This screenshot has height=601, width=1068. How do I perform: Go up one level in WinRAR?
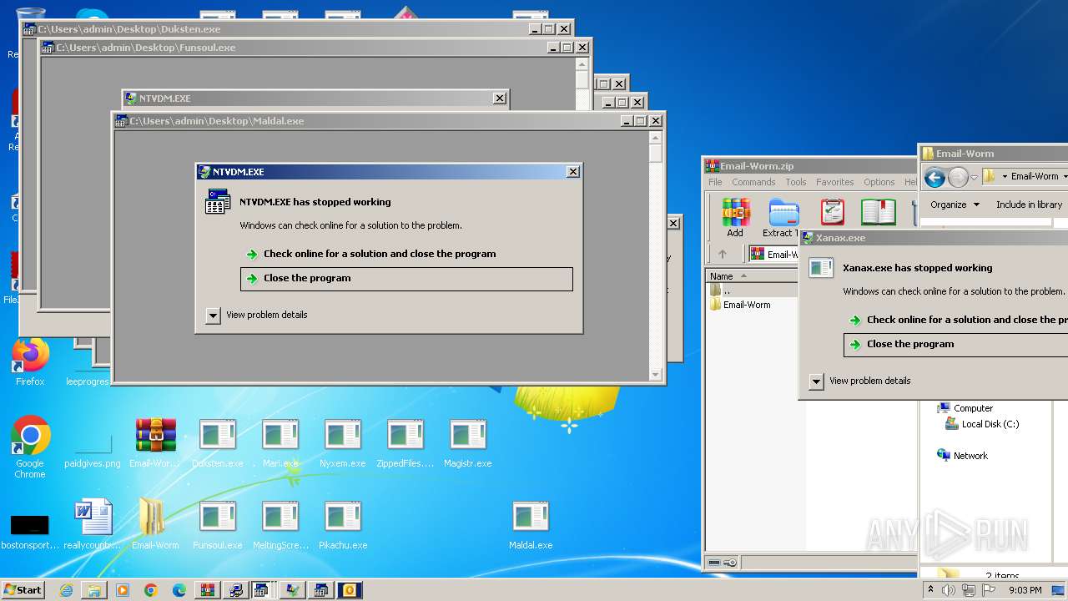click(723, 255)
